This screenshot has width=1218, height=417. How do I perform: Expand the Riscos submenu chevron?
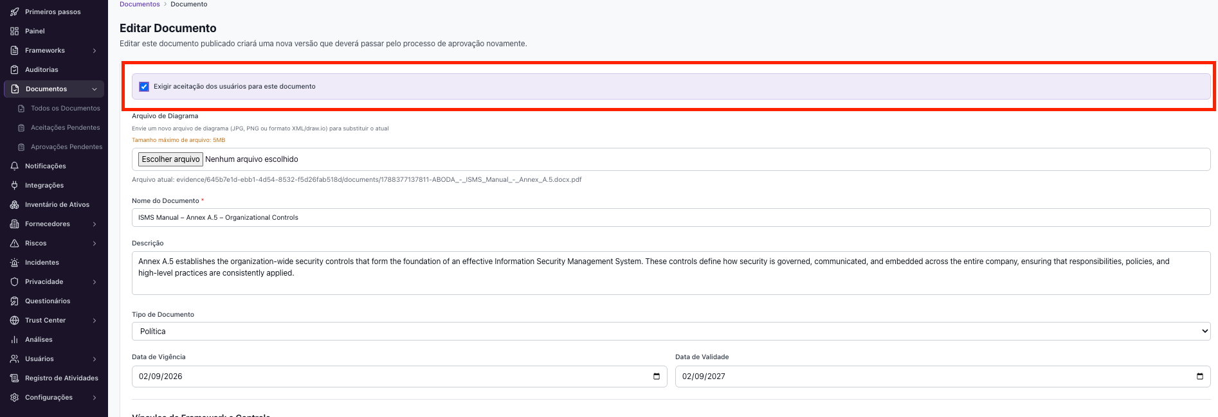pyautogui.click(x=95, y=244)
